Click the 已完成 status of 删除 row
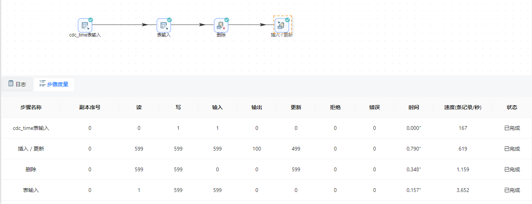532x204 pixels. (x=512, y=169)
